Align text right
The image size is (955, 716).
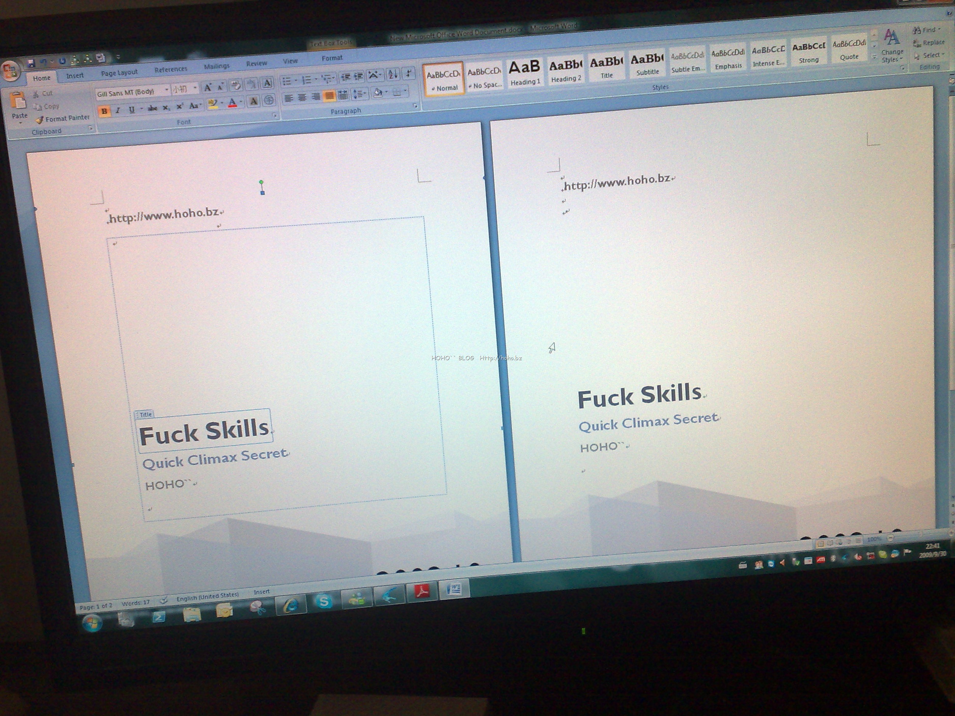[x=316, y=96]
